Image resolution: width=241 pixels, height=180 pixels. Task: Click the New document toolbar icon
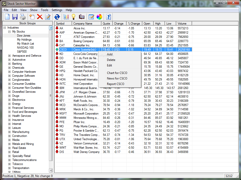click(7, 17)
